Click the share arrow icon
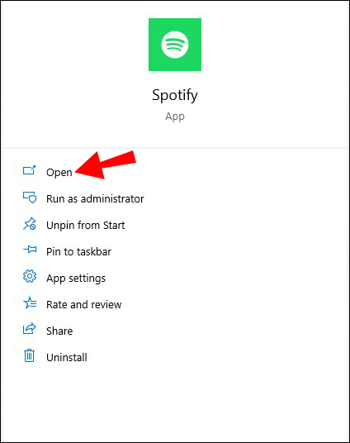This screenshot has width=350, height=443. [30, 329]
